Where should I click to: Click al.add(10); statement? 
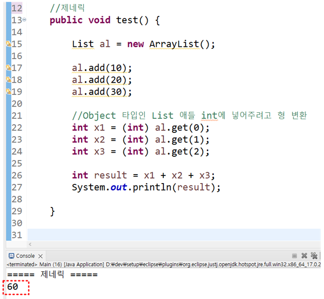coord(102,68)
